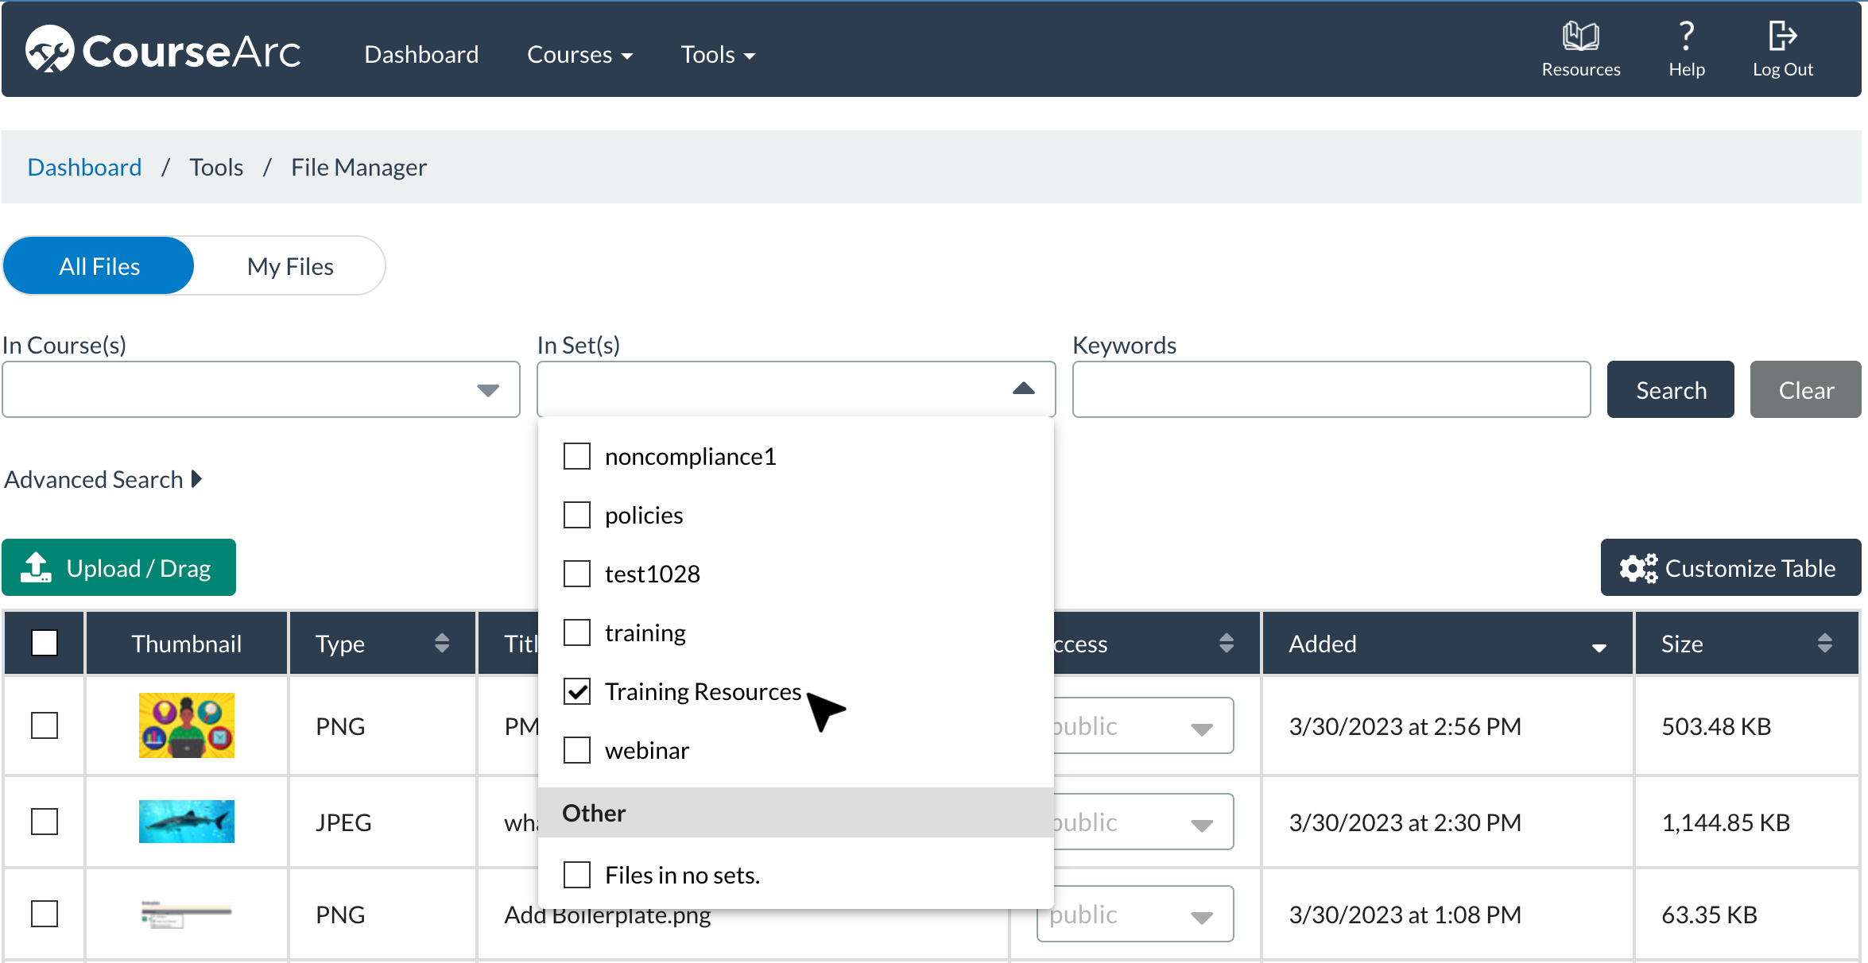Uncheck the Training Resources set
This screenshot has height=963, width=1868.
[x=577, y=691]
